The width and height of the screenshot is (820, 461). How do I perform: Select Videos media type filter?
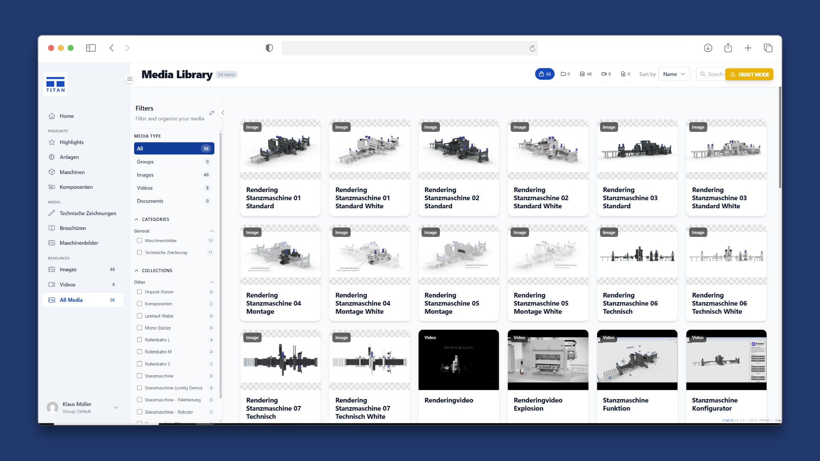173,188
